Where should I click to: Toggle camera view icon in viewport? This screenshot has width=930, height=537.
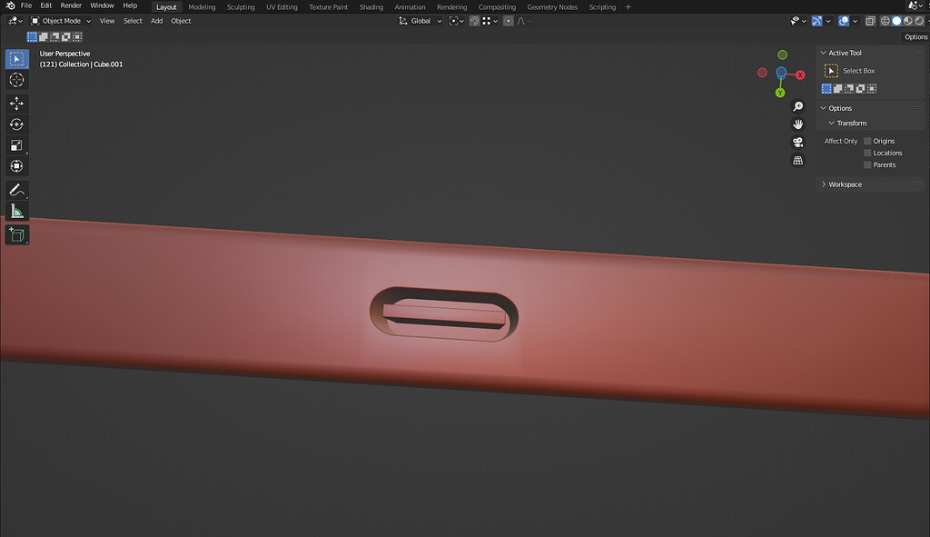[797, 143]
